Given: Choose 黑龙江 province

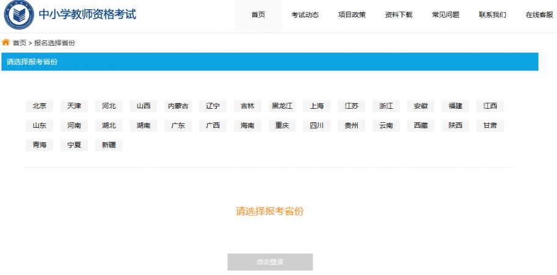Looking at the screenshot, I should pos(282,106).
